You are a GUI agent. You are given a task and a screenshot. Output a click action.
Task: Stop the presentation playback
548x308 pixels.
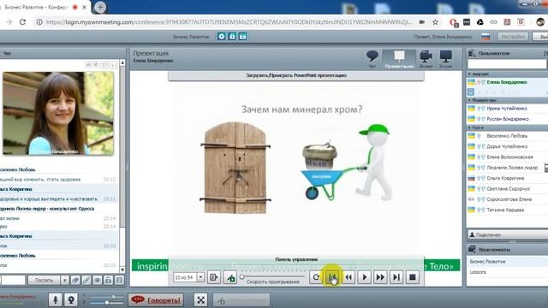(413, 277)
